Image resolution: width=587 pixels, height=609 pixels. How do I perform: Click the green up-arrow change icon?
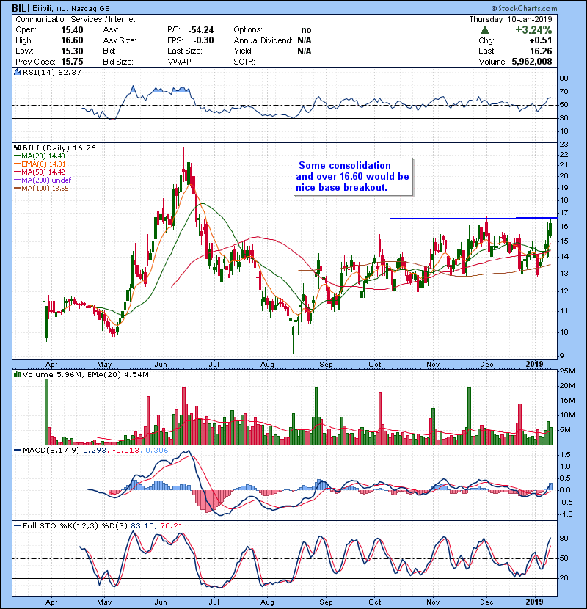pos(484,30)
